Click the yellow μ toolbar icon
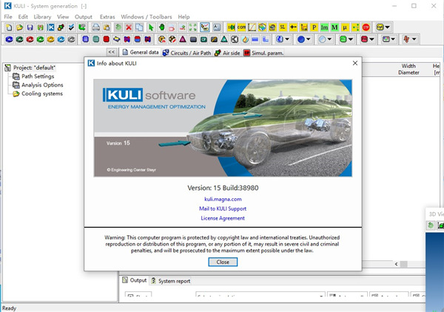Screen dimensions: 444x312 (x=345, y=27)
